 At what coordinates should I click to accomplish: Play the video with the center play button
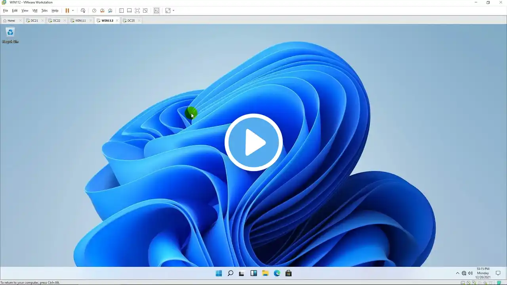tap(253, 142)
